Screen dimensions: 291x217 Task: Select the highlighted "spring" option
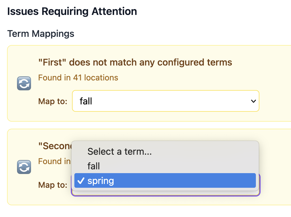tap(165, 181)
